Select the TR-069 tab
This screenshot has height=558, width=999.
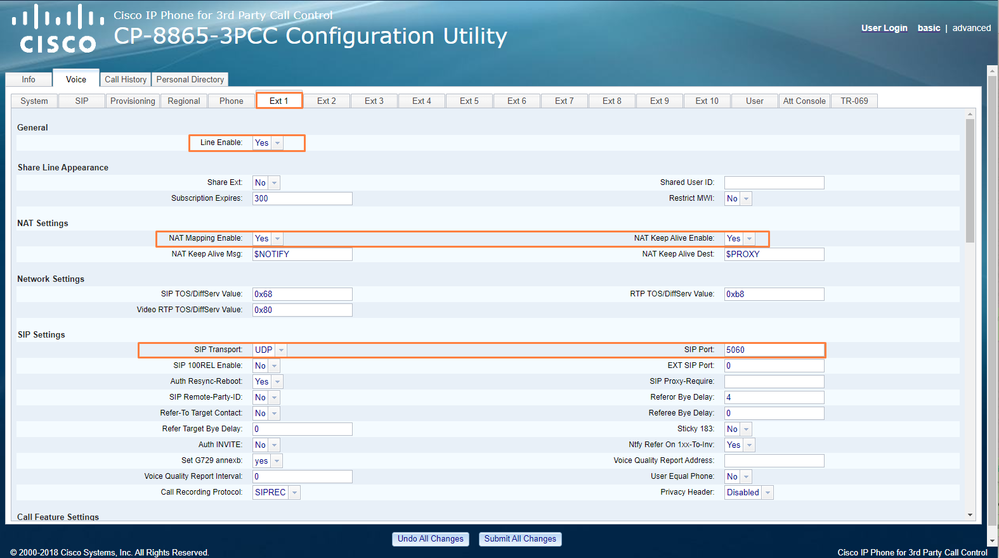[x=854, y=101]
